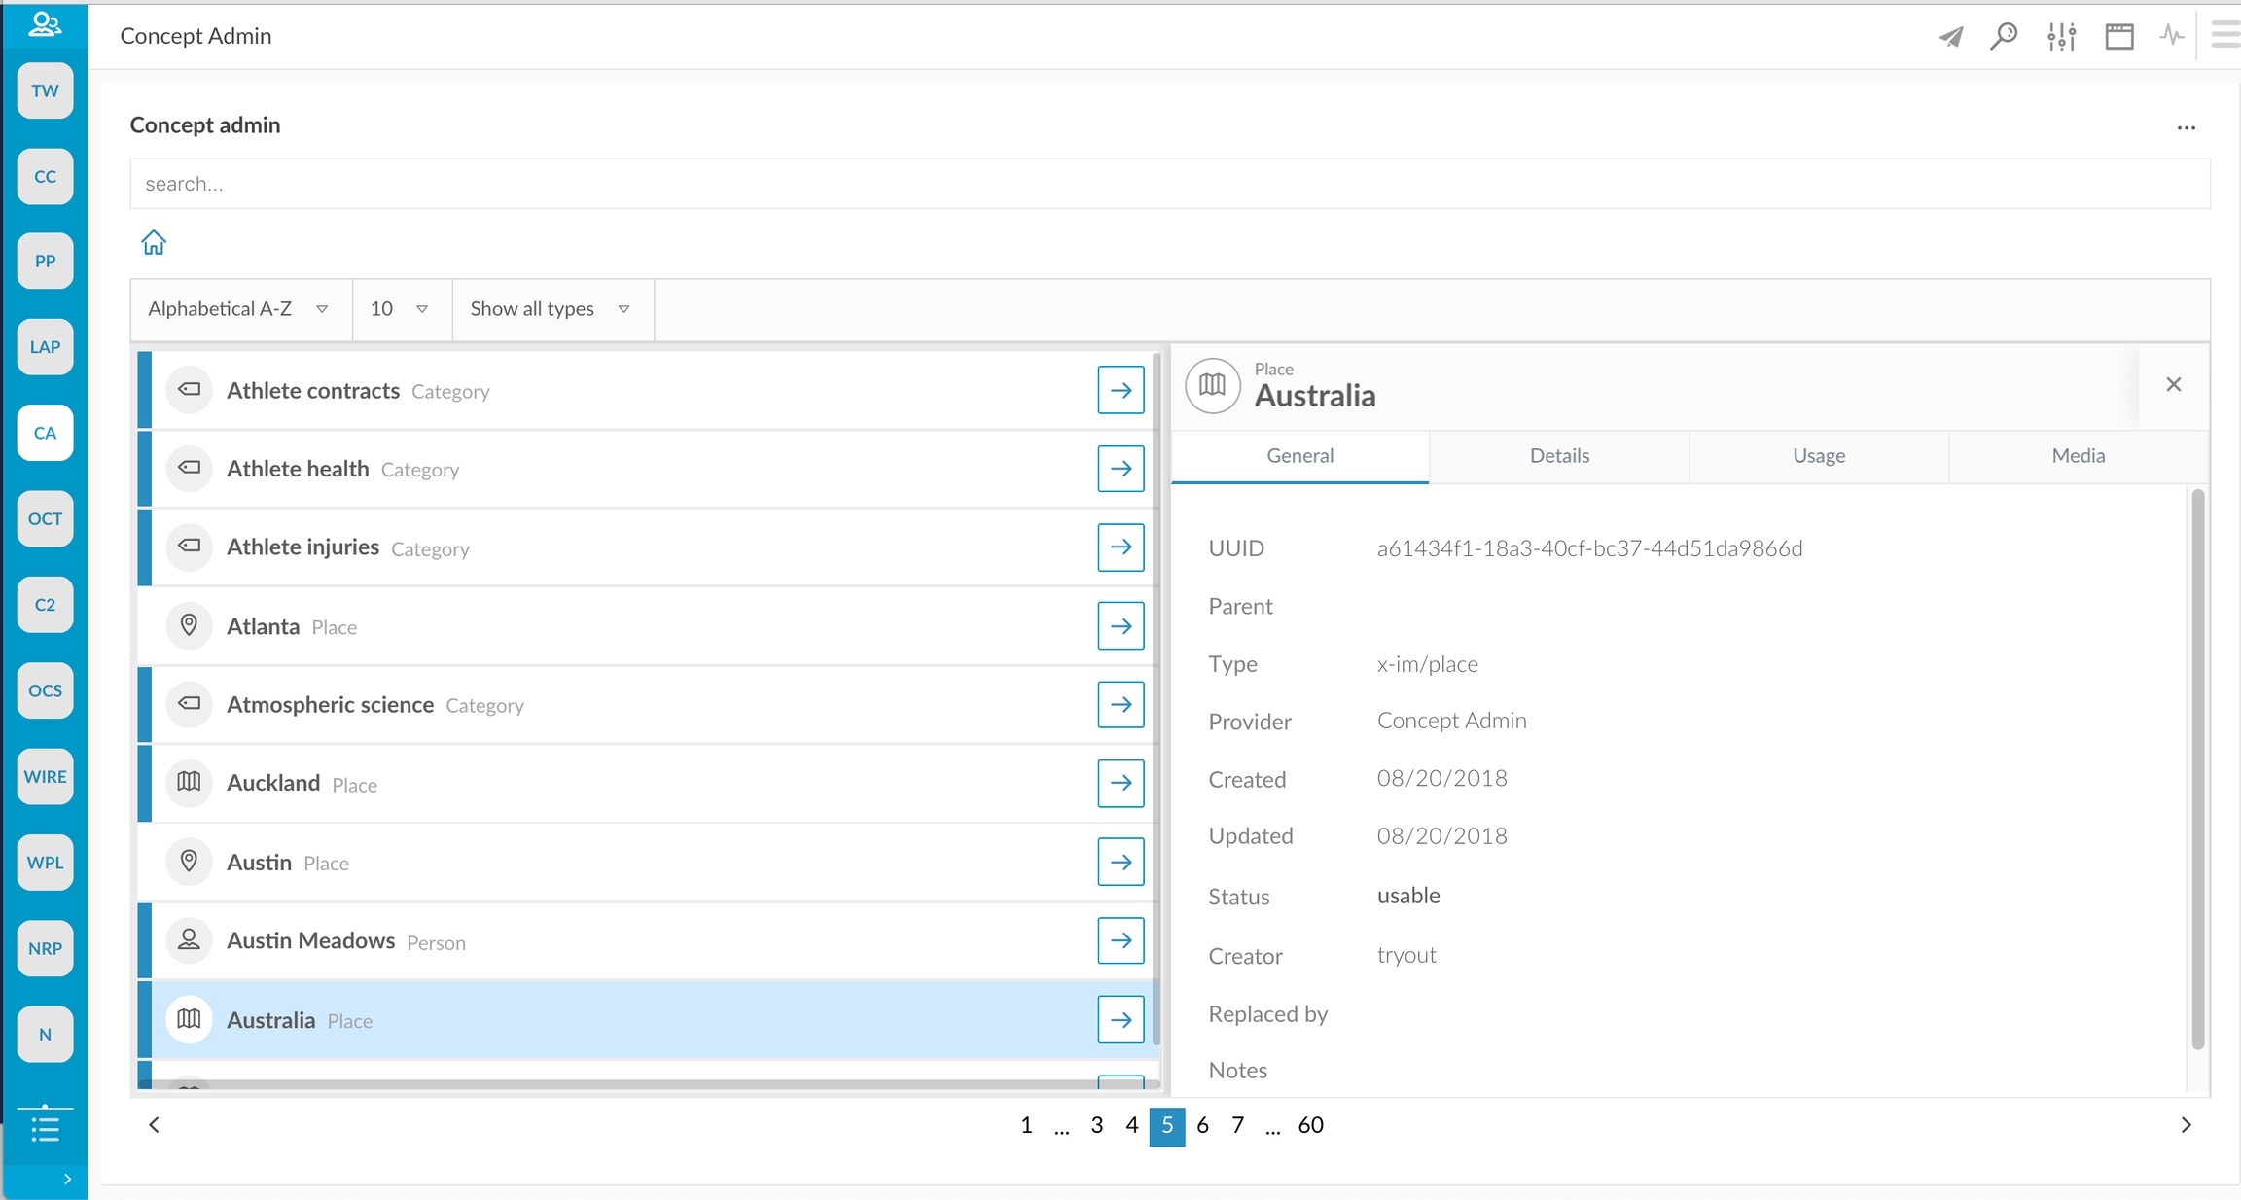Open the sliders settings icon

pyautogui.click(x=2061, y=37)
